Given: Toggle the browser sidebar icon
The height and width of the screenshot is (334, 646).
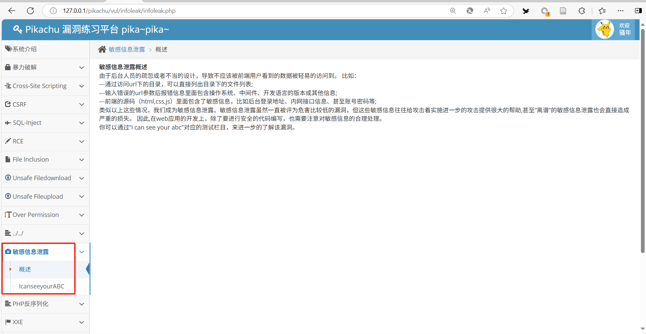Looking at the screenshot, I should click(x=638, y=11).
